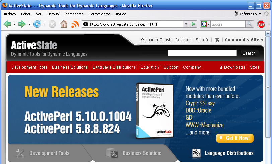The image size is (272, 164).
Task: Click the greyed-out stop loading icon
Action: [x=52, y=24]
